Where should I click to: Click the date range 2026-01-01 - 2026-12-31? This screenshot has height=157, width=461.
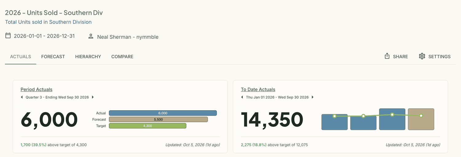click(44, 36)
